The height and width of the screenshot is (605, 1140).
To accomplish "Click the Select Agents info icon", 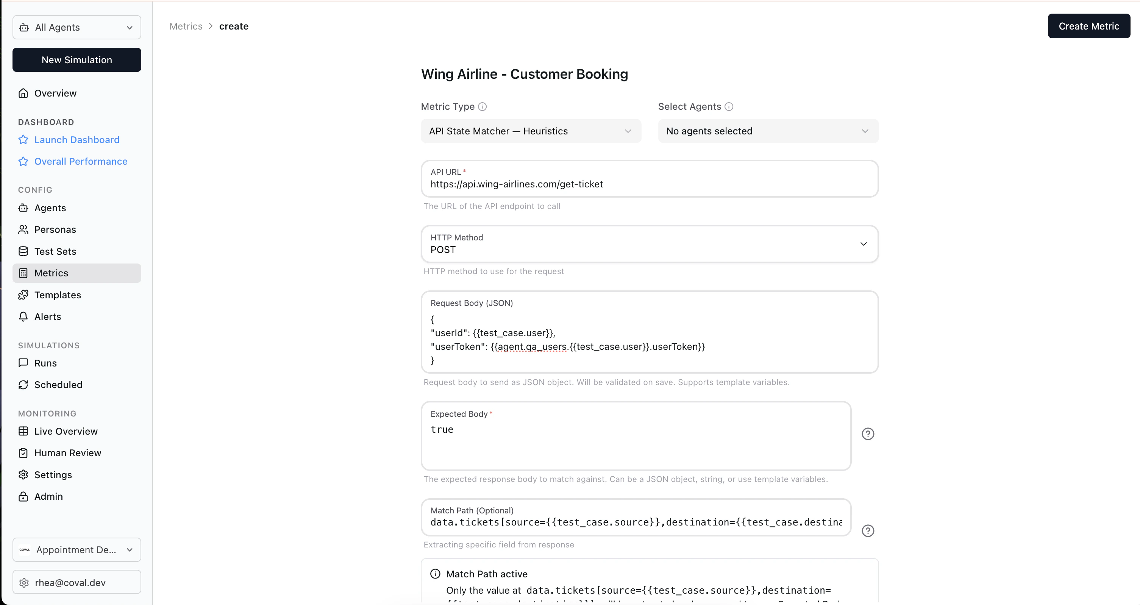I will pyautogui.click(x=729, y=107).
